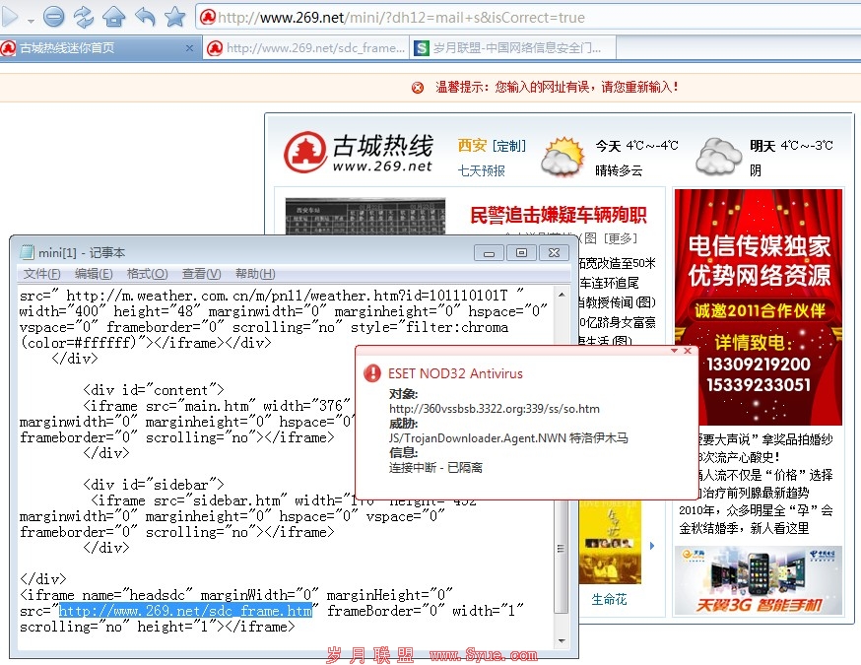Open the 文件(F) menu in Notepad
This screenshot has height=665, width=861.
click(41, 274)
